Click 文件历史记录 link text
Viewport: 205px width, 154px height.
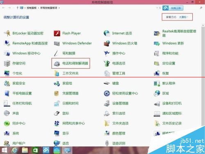[x=172, y=123]
